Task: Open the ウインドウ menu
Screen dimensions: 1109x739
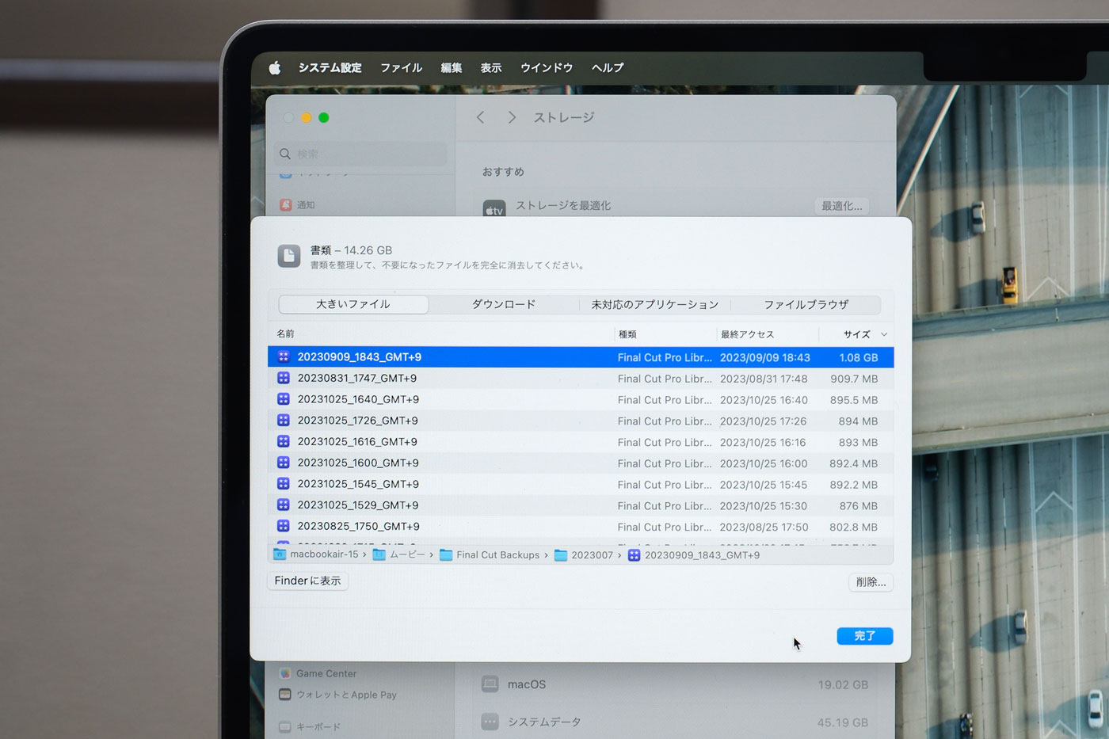Action: (547, 68)
